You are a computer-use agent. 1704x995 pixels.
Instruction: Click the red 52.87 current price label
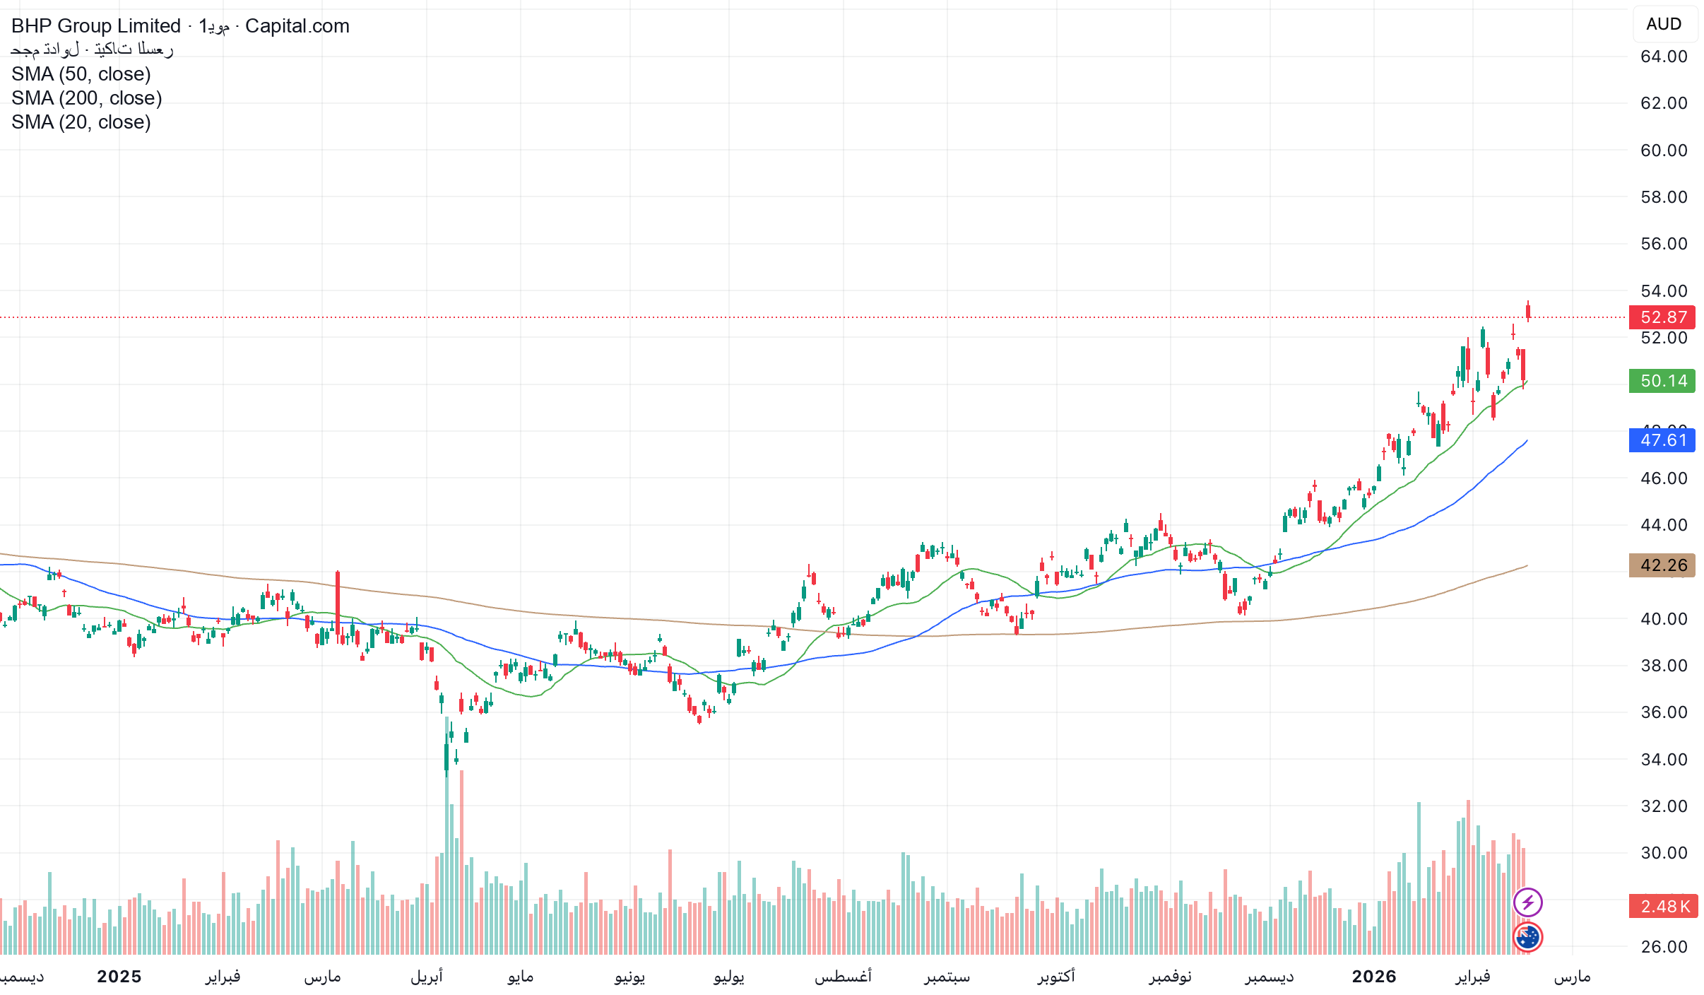tap(1662, 317)
